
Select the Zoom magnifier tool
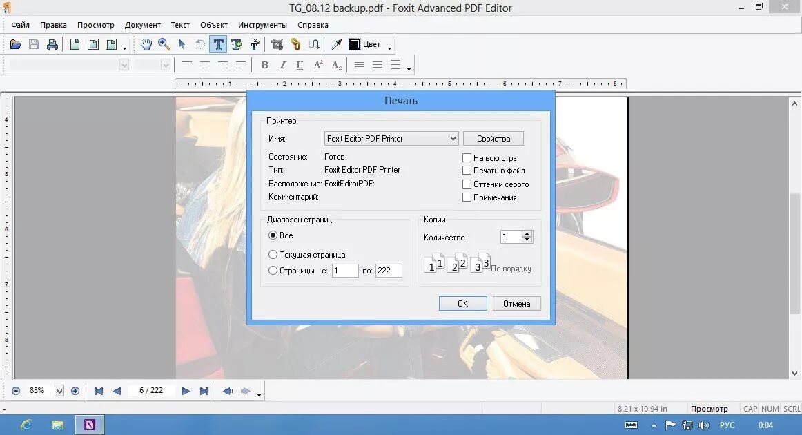164,44
